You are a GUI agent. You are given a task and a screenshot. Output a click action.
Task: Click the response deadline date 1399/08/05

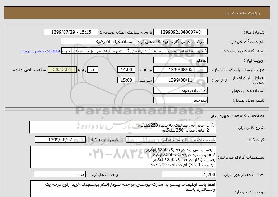click(x=181, y=70)
